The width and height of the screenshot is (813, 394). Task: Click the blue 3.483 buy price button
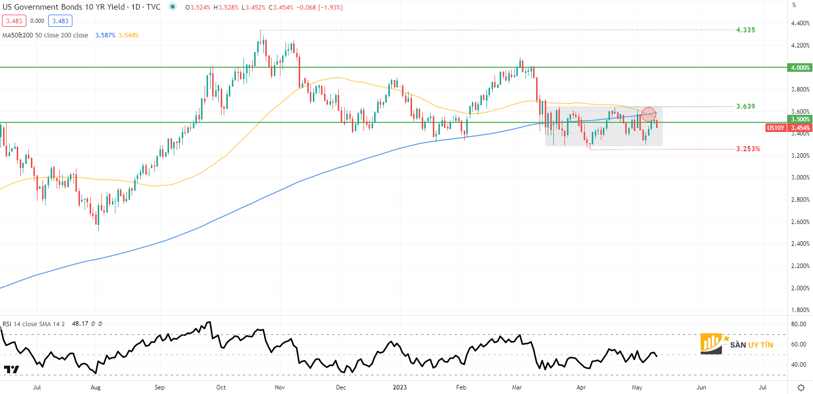(x=60, y=21)
